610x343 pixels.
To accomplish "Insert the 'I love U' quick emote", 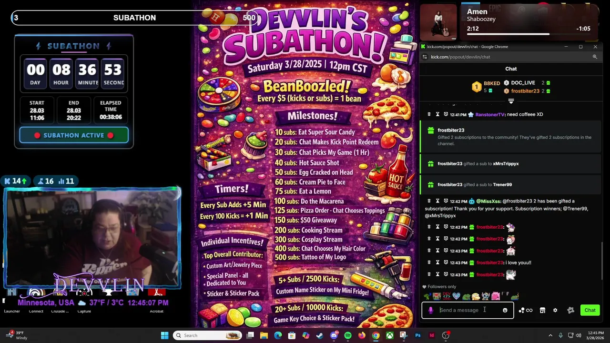I will pyautogui.click(x=437, y=296).
